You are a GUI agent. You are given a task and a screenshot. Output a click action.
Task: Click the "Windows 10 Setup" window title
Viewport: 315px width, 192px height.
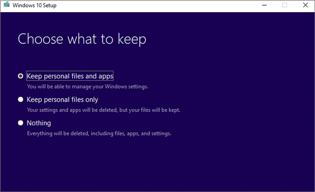point(35,5)
